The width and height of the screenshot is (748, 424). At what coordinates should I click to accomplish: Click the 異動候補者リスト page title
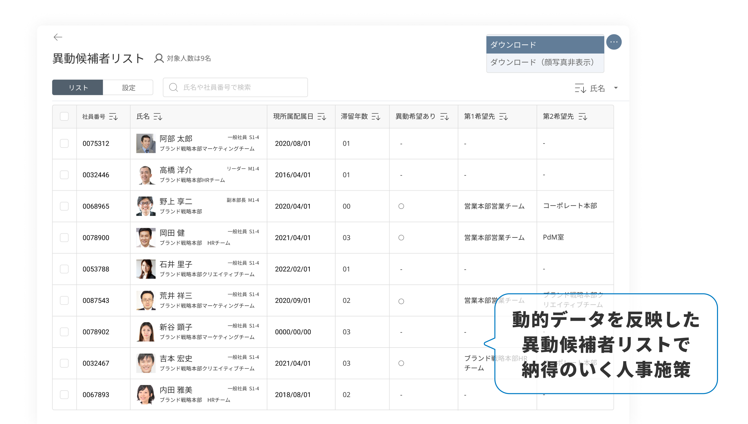[98, 58]
